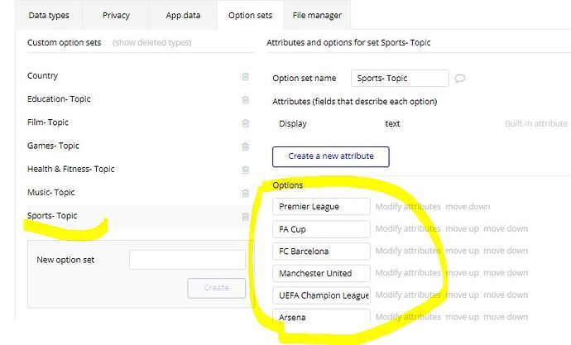Click the Create a new attribute button
This screenshot has width=571, height=345.
pos(330,156)
